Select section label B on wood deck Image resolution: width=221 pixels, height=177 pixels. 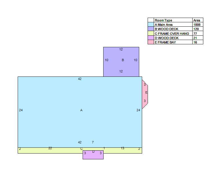point(123,60)
